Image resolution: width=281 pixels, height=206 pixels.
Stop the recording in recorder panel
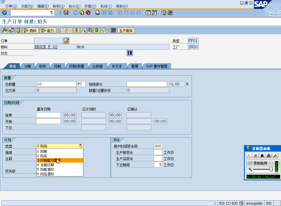coord(262,156)
